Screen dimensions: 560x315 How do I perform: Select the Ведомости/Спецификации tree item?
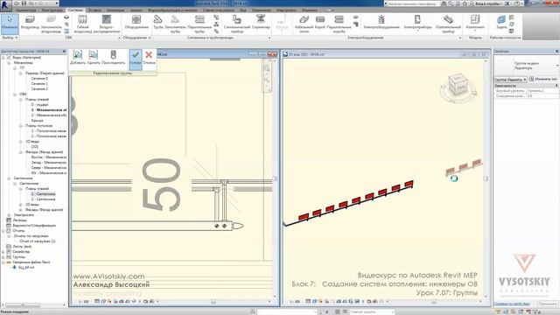(34, 226)
